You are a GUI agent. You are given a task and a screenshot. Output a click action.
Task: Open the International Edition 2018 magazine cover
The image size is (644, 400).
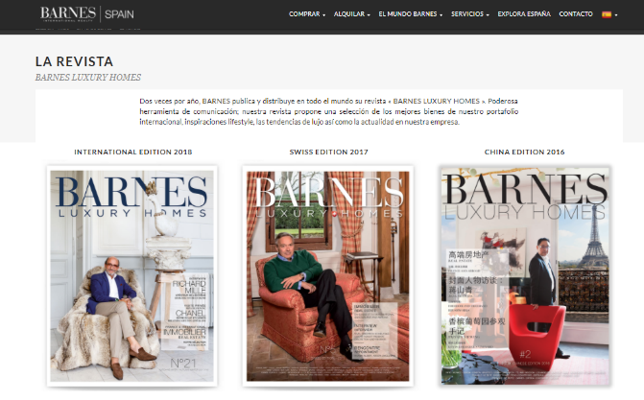131,276
